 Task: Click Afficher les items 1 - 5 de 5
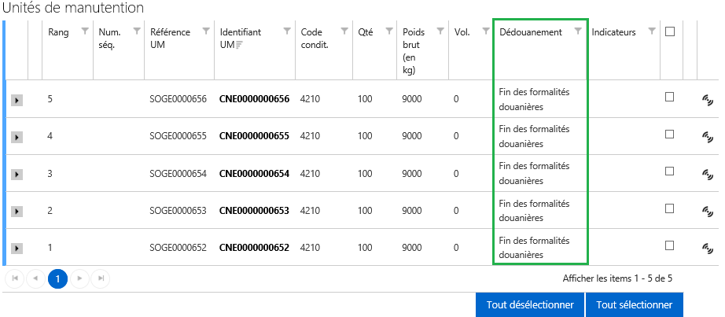coord(617,278)
